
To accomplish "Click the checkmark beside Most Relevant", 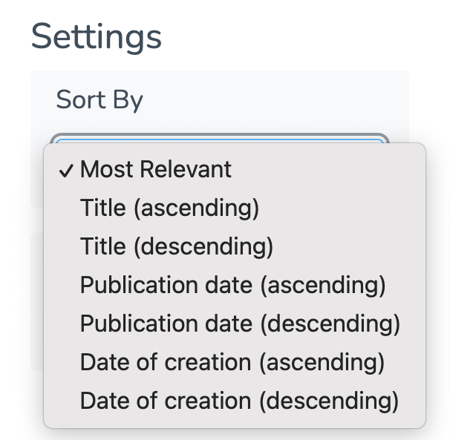I will click(x=66, y=170).
